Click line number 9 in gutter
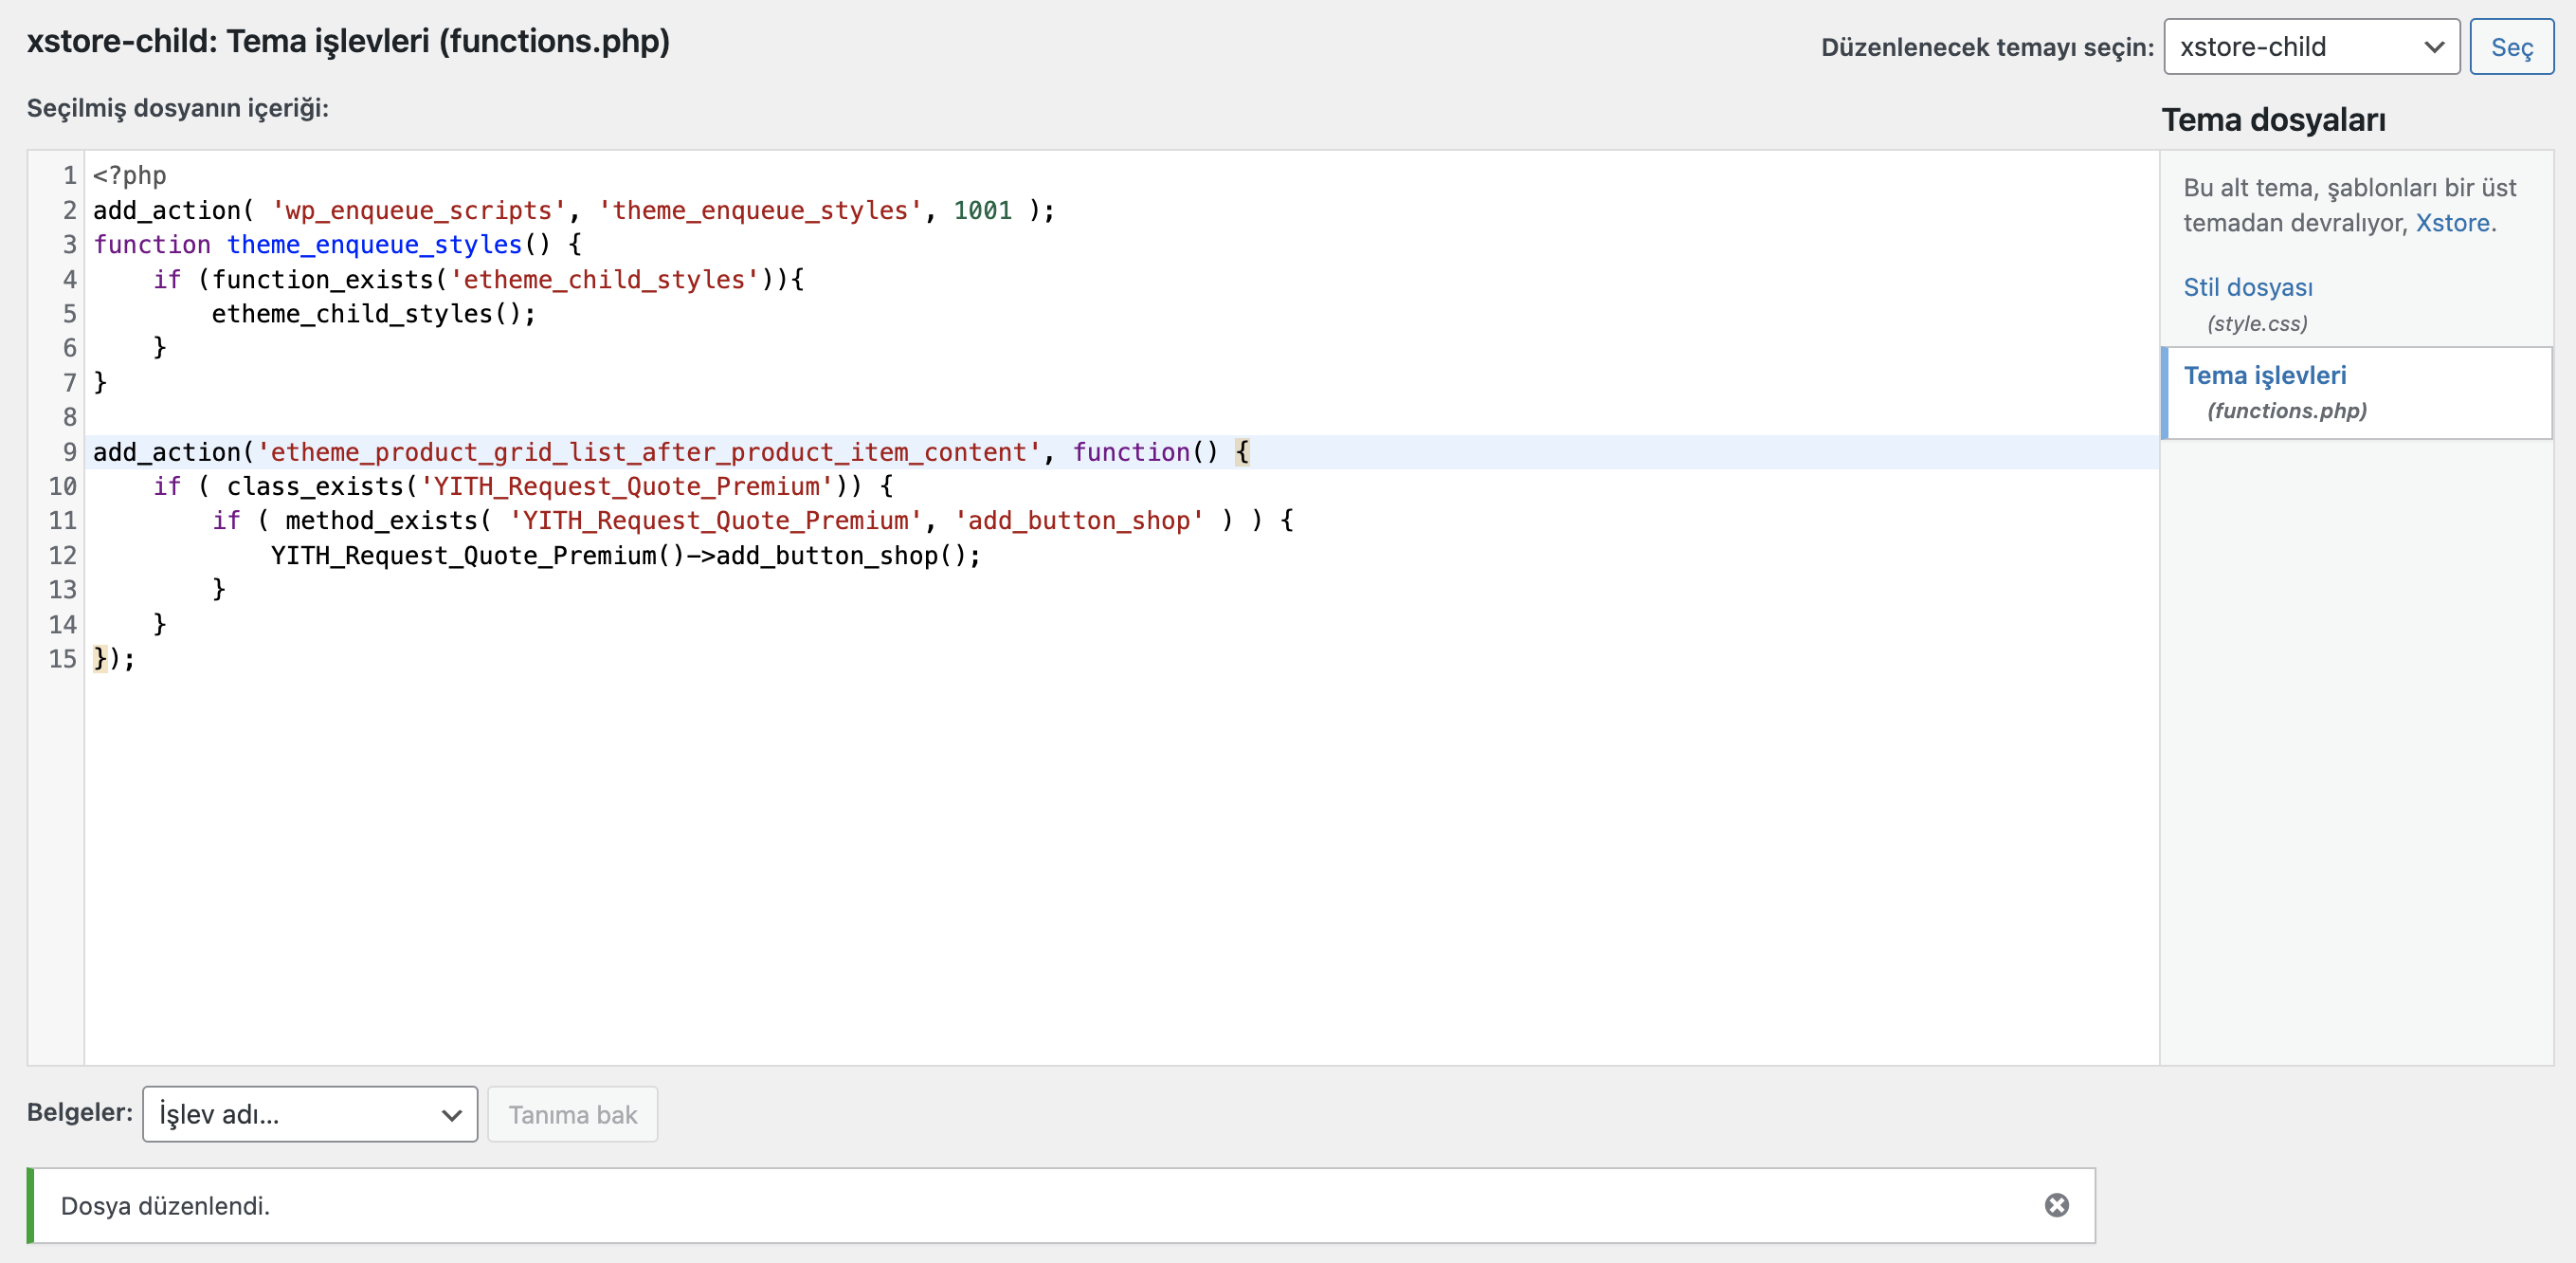Viewport: 2576px width, 1263px height. coord(69,452)
